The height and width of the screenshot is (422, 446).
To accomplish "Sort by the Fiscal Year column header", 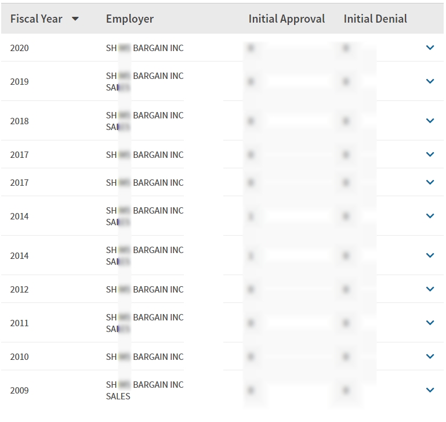I will [x=36, y=19].
